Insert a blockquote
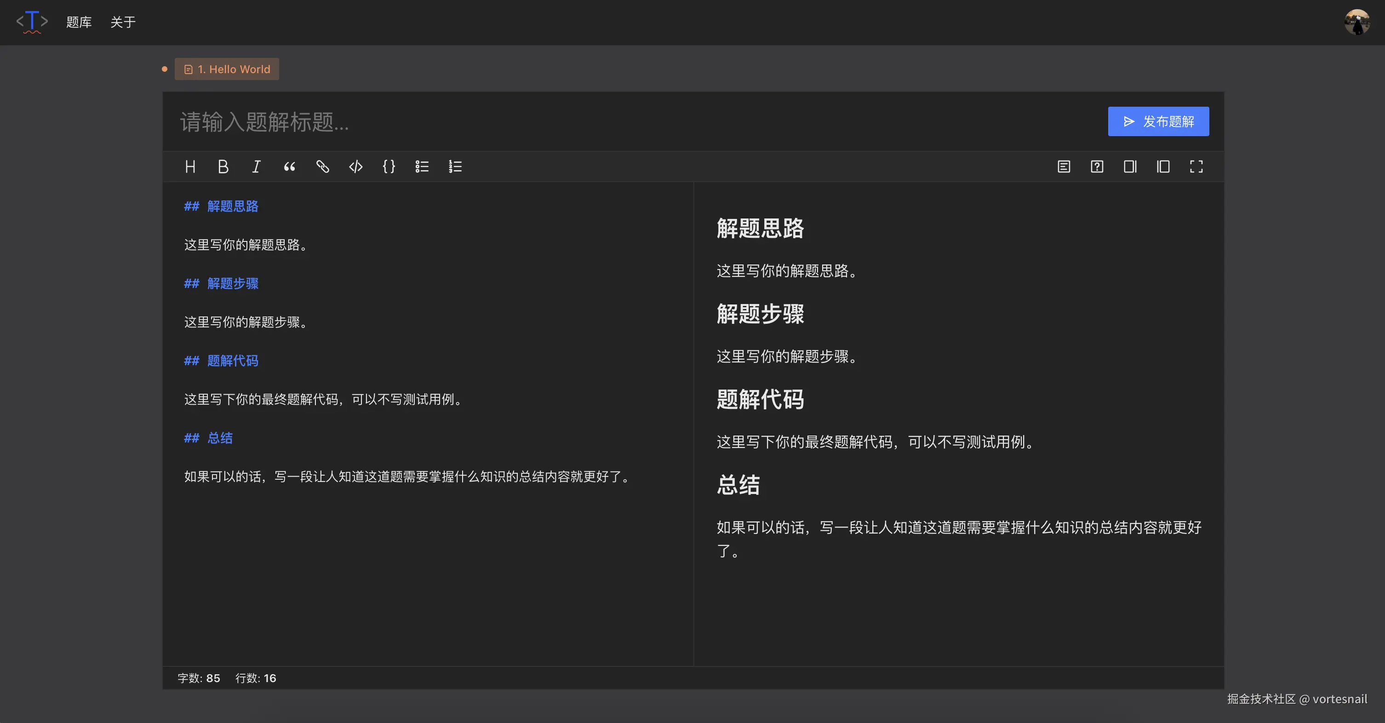Viewport: 1385px width, 723px height. coord(290,167)
